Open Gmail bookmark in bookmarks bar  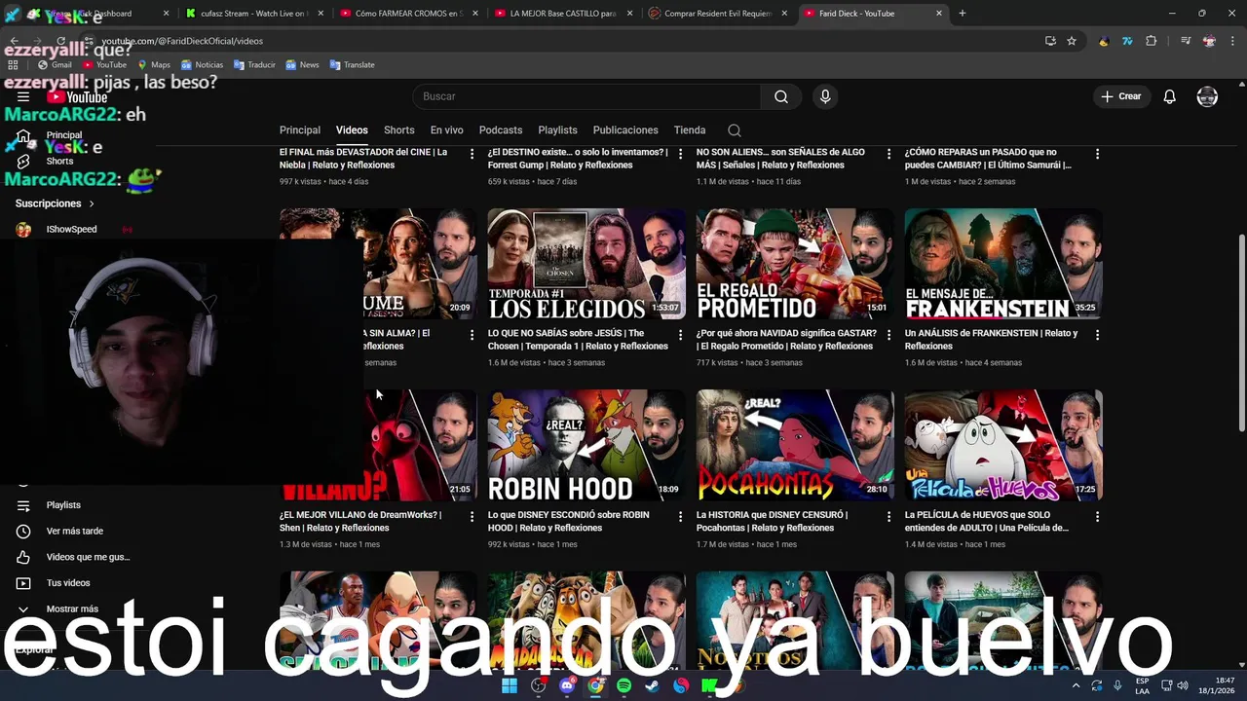tap(54, 65)
